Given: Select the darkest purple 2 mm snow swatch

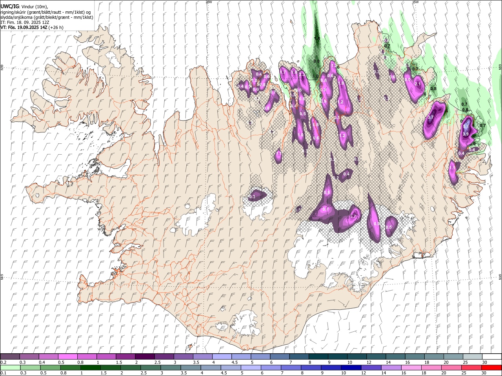Looking at the screenshot, I should 144,356.
